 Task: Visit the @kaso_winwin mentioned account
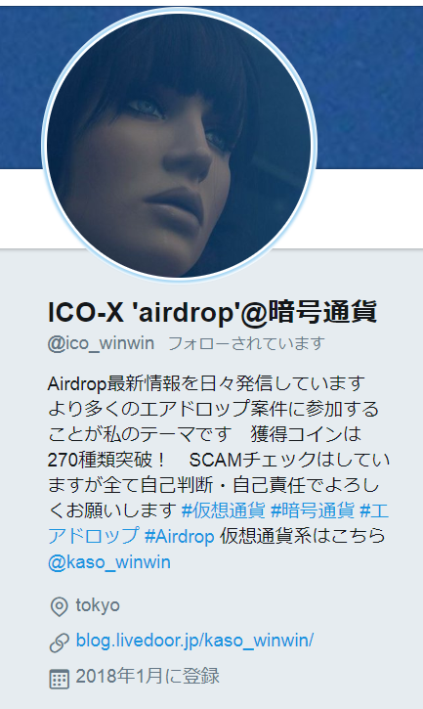point(109,562)
